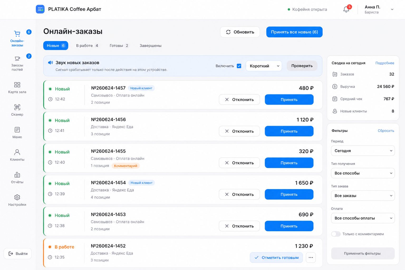The height and width of the screenshot is (270, 405).
Task: Switch to the В работе tab
Action: [87, 46]
